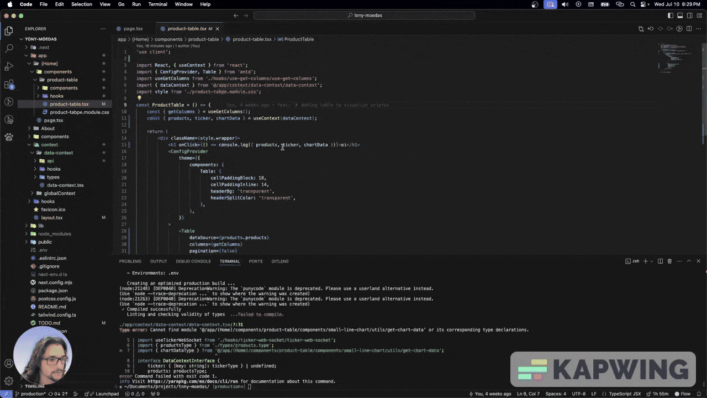
Task: Maximize the terminal panel with the chevron
Action: (689, 261)
